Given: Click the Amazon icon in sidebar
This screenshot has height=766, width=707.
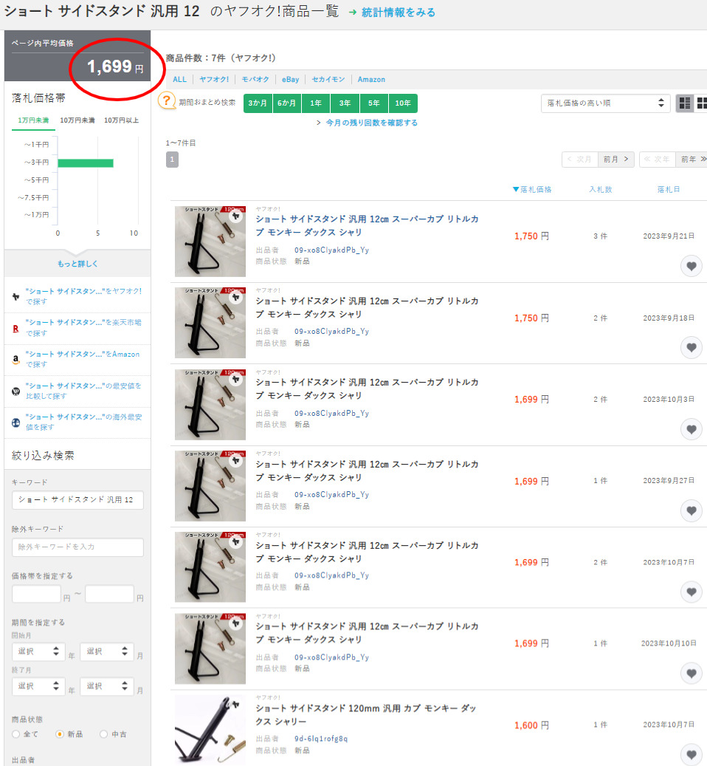Looking at the screenshot, I should [15, 359].
